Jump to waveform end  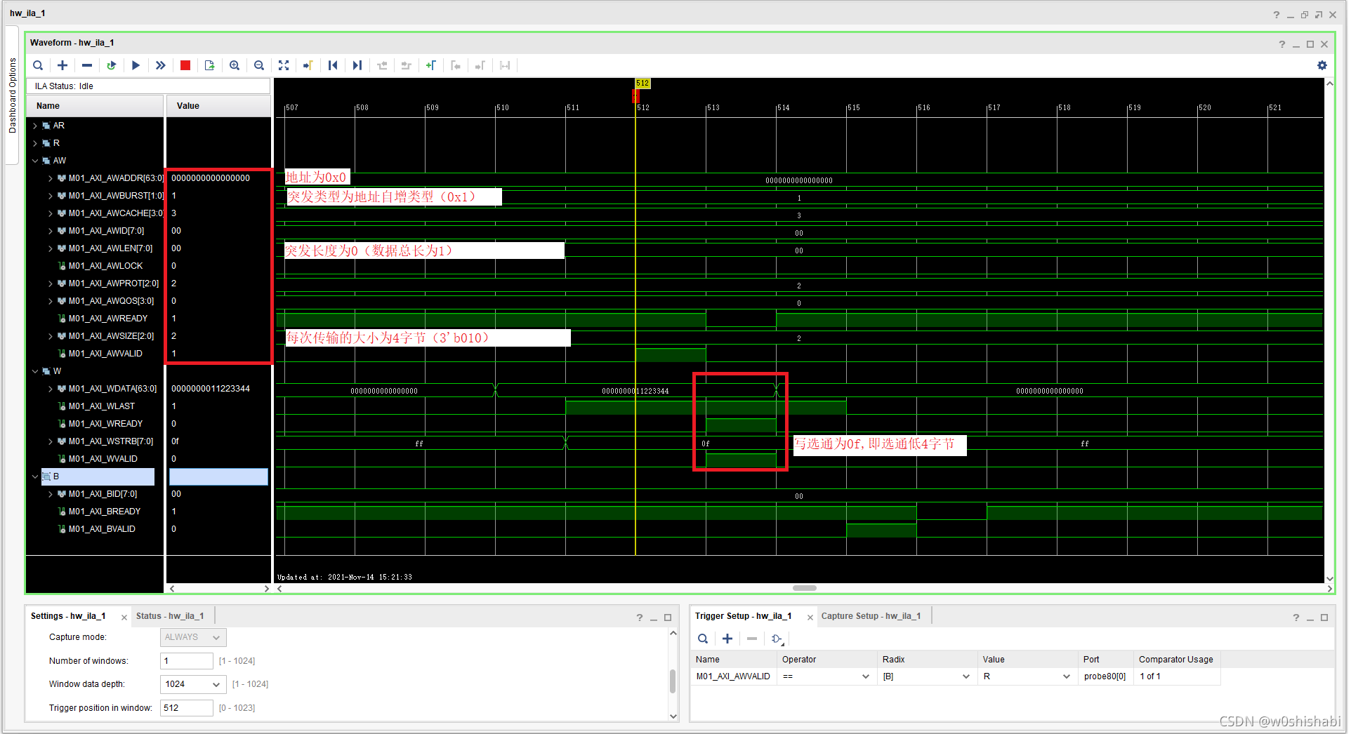pos(357,65)
